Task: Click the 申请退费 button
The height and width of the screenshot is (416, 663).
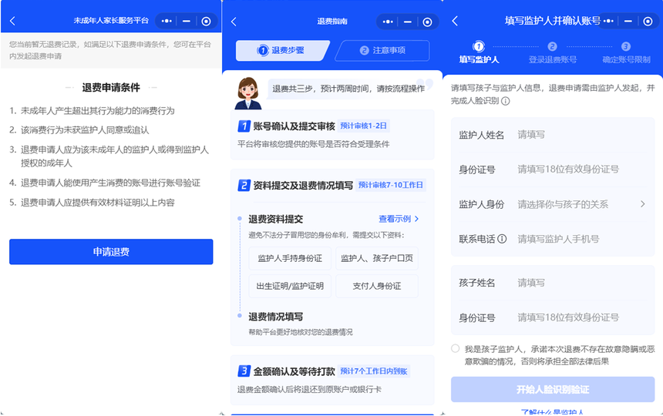Action: click(x=111, y=252)
